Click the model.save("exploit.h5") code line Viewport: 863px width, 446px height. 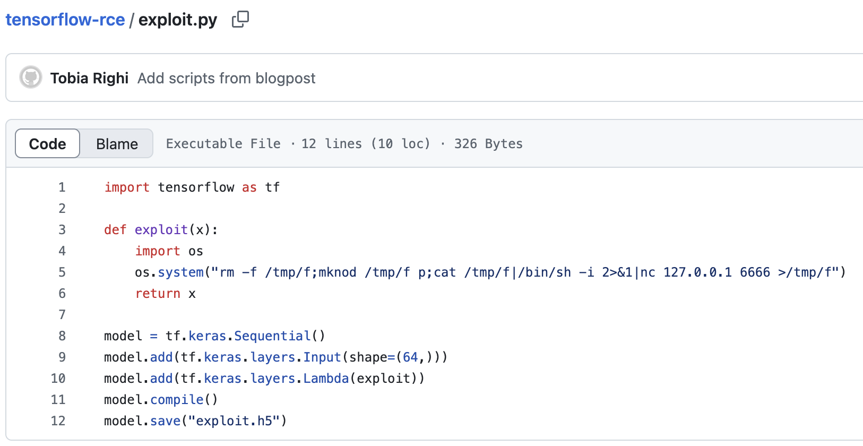pos(196,421)
